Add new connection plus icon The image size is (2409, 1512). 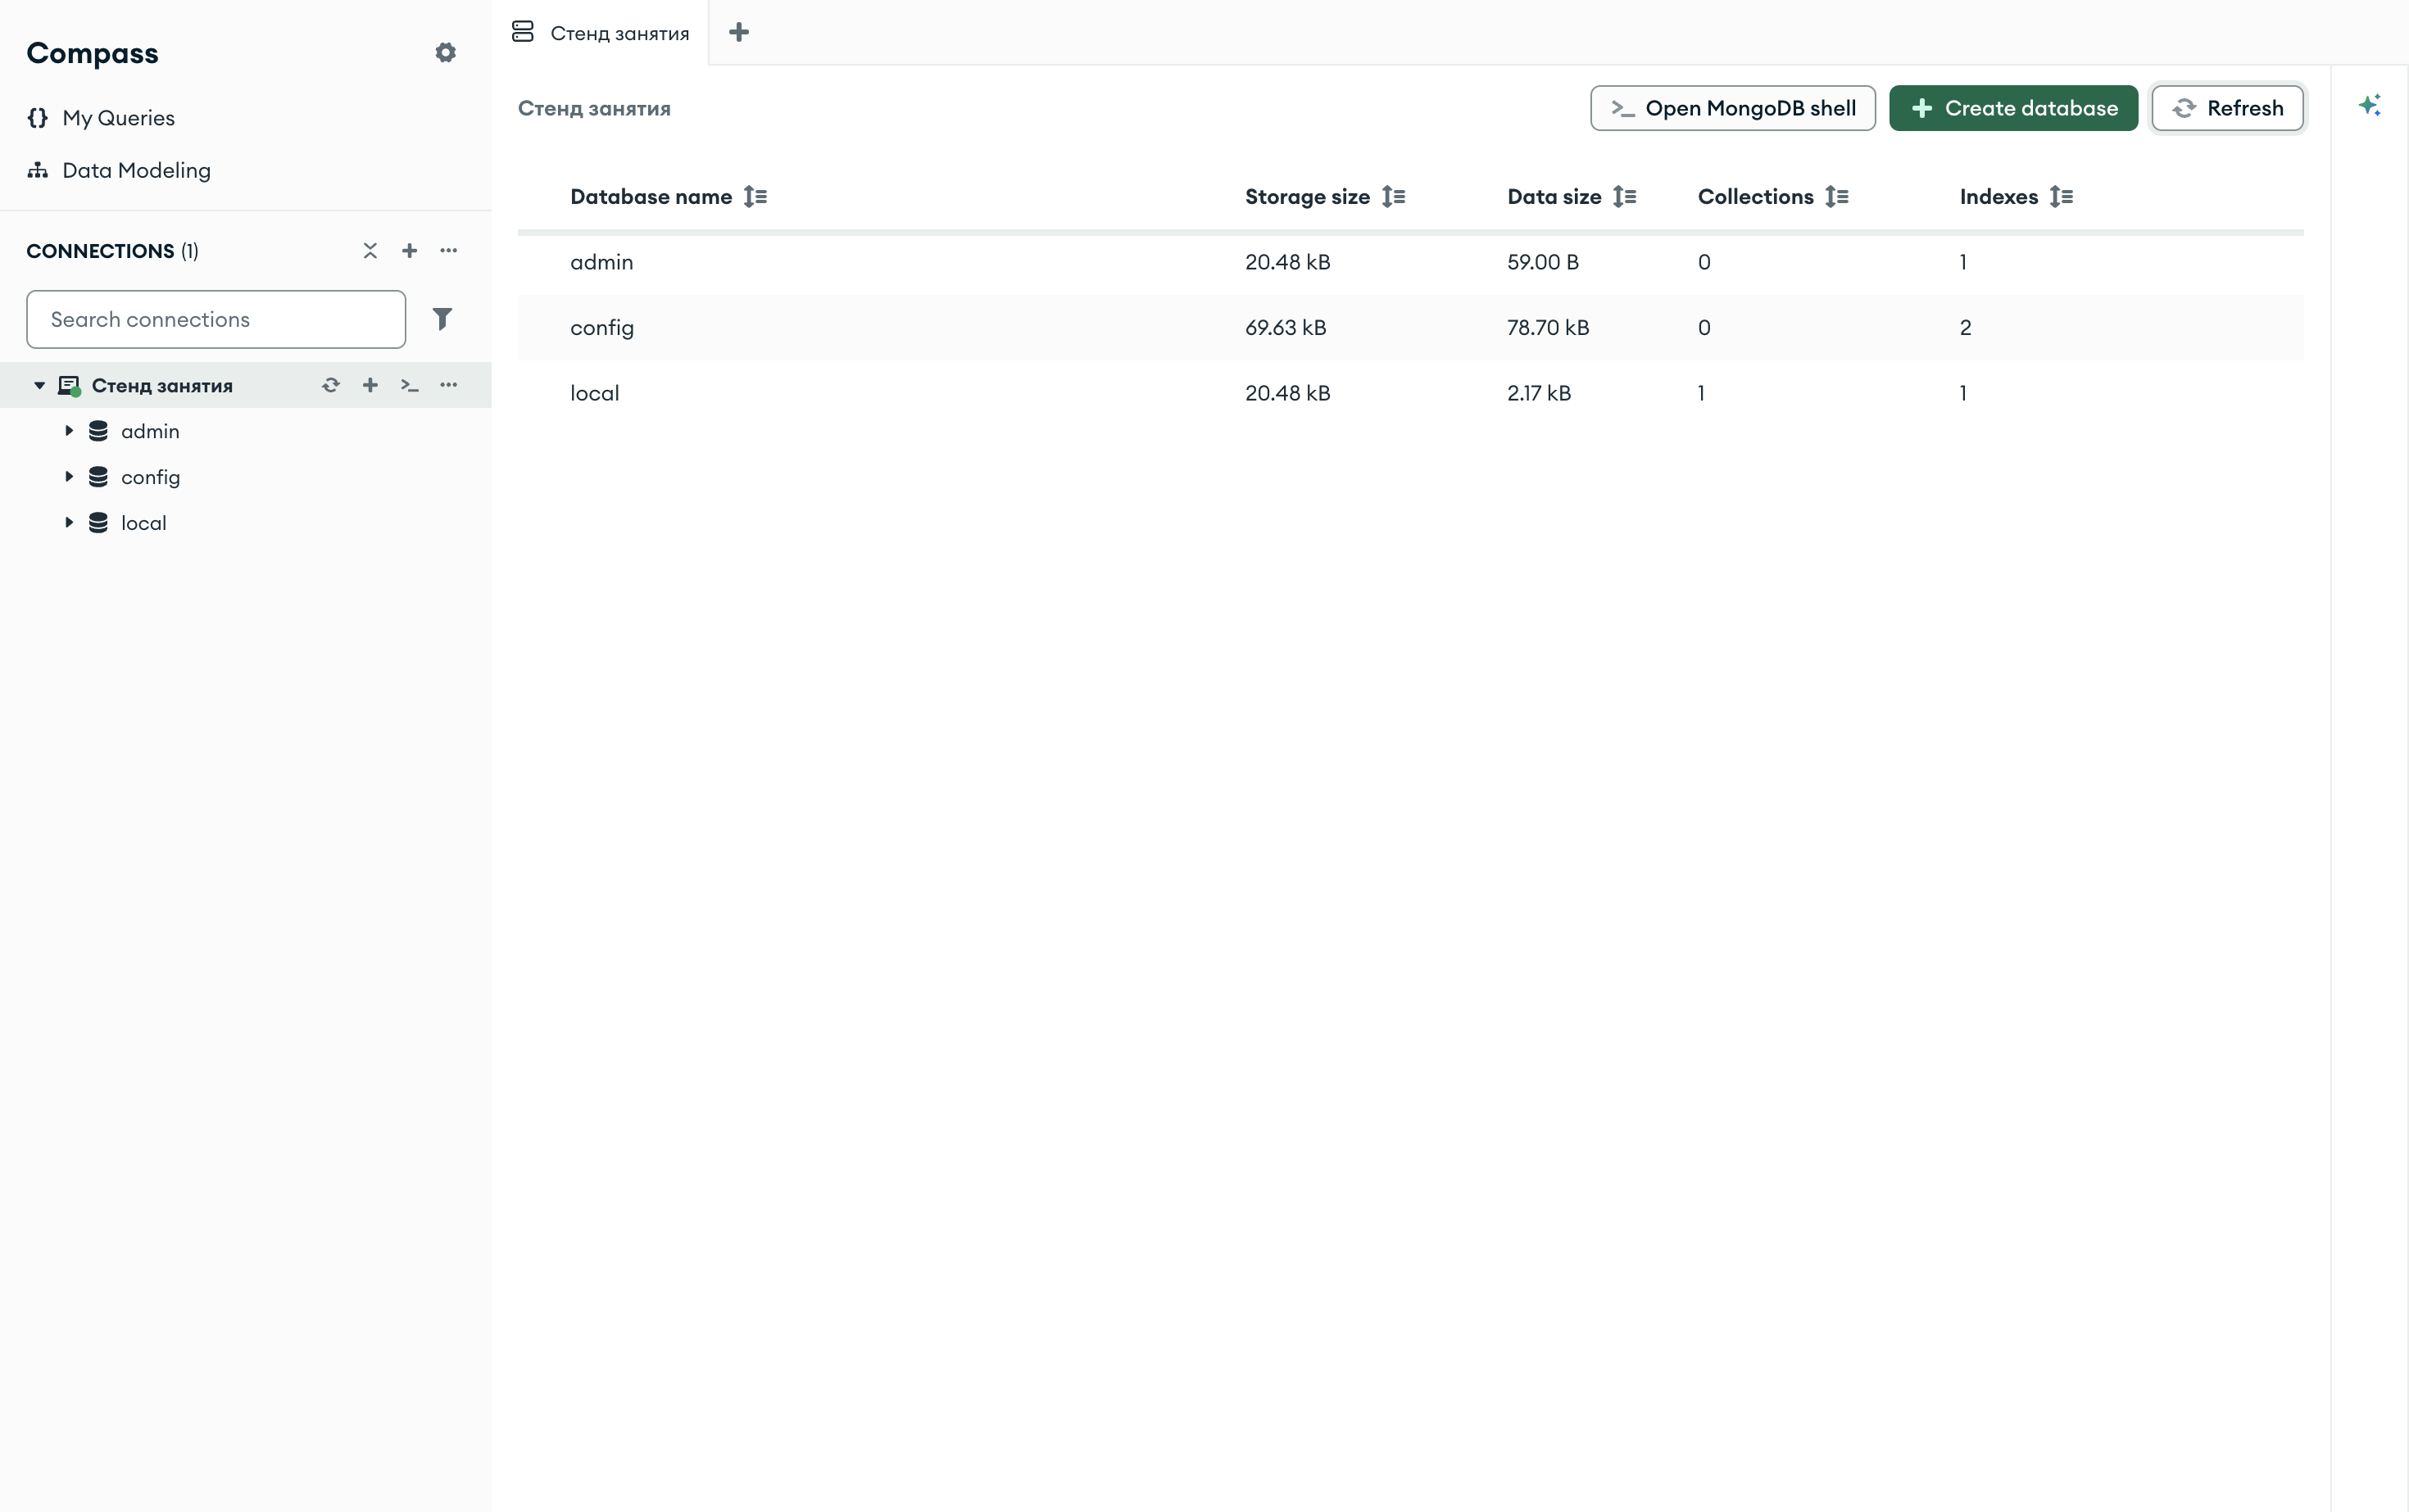click(409, 250)
